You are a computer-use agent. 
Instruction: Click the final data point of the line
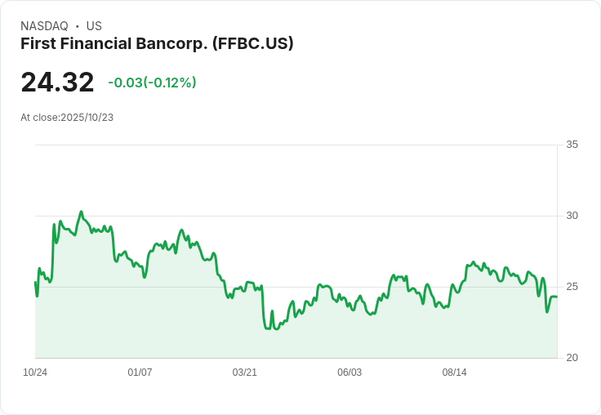coord(557,297)
